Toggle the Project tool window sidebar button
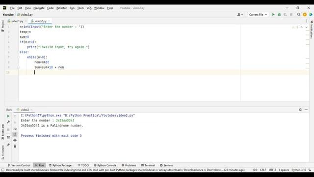The height and width of the screenshot is (177, 314). coord(2,26)
